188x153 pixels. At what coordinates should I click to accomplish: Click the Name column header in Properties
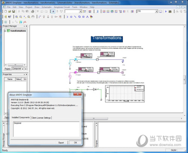(10, 79)
